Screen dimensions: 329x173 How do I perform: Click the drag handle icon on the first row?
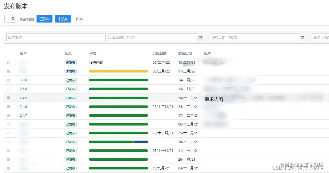click(x=8, y=62)
